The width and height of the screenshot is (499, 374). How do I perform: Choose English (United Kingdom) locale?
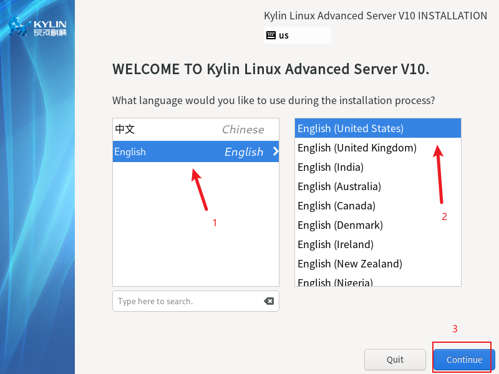[x=378, y=148]
